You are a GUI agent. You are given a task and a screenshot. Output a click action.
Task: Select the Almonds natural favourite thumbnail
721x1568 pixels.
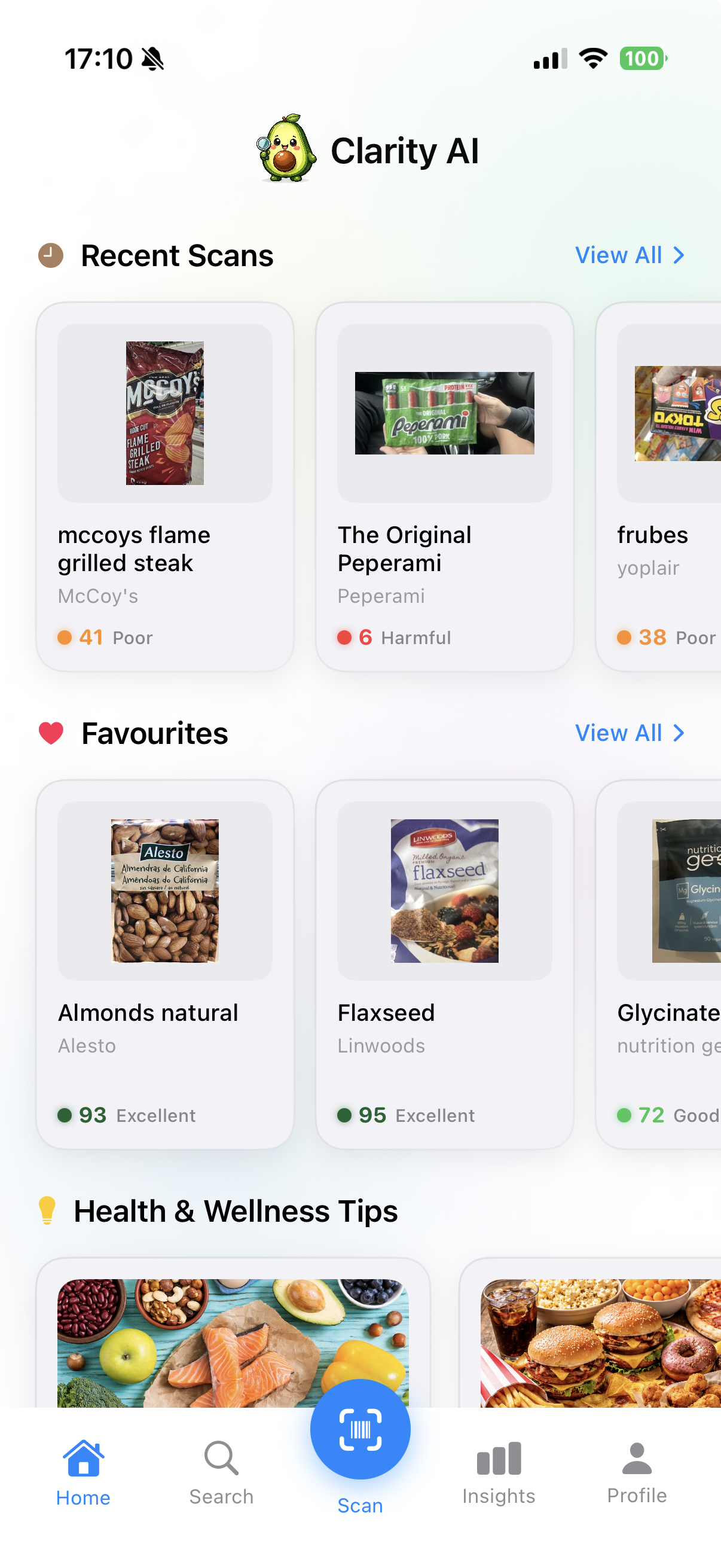(x=165, y=890)
